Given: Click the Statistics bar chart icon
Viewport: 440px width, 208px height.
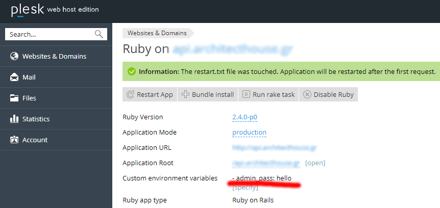Looking at the screenshot, I should [x=14, y=119].
